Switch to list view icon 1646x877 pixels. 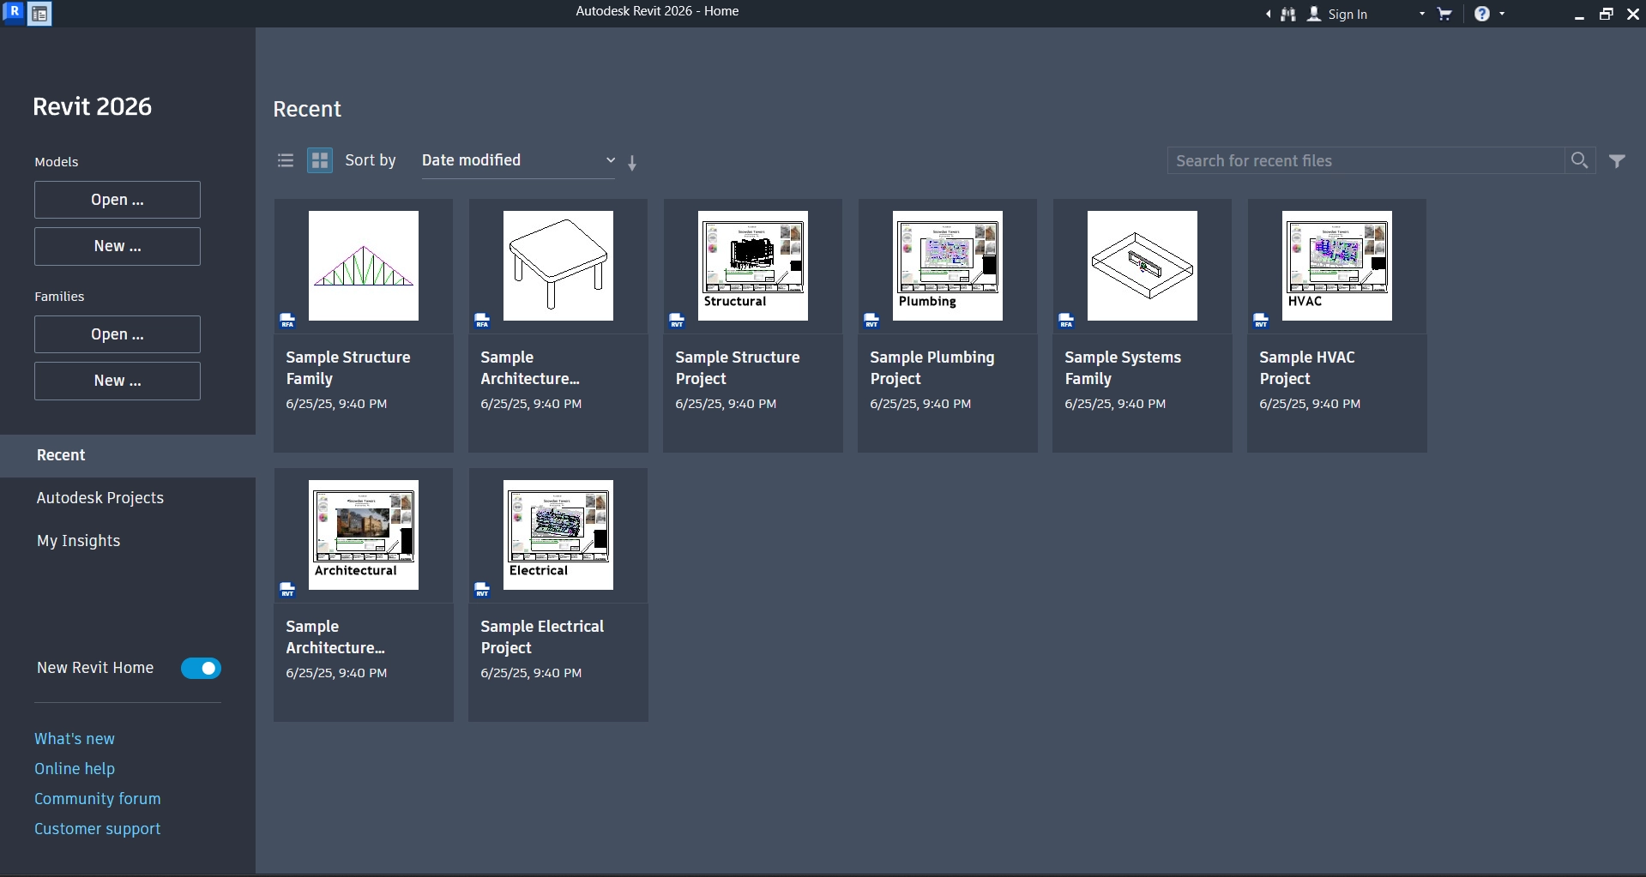(286, 160)
